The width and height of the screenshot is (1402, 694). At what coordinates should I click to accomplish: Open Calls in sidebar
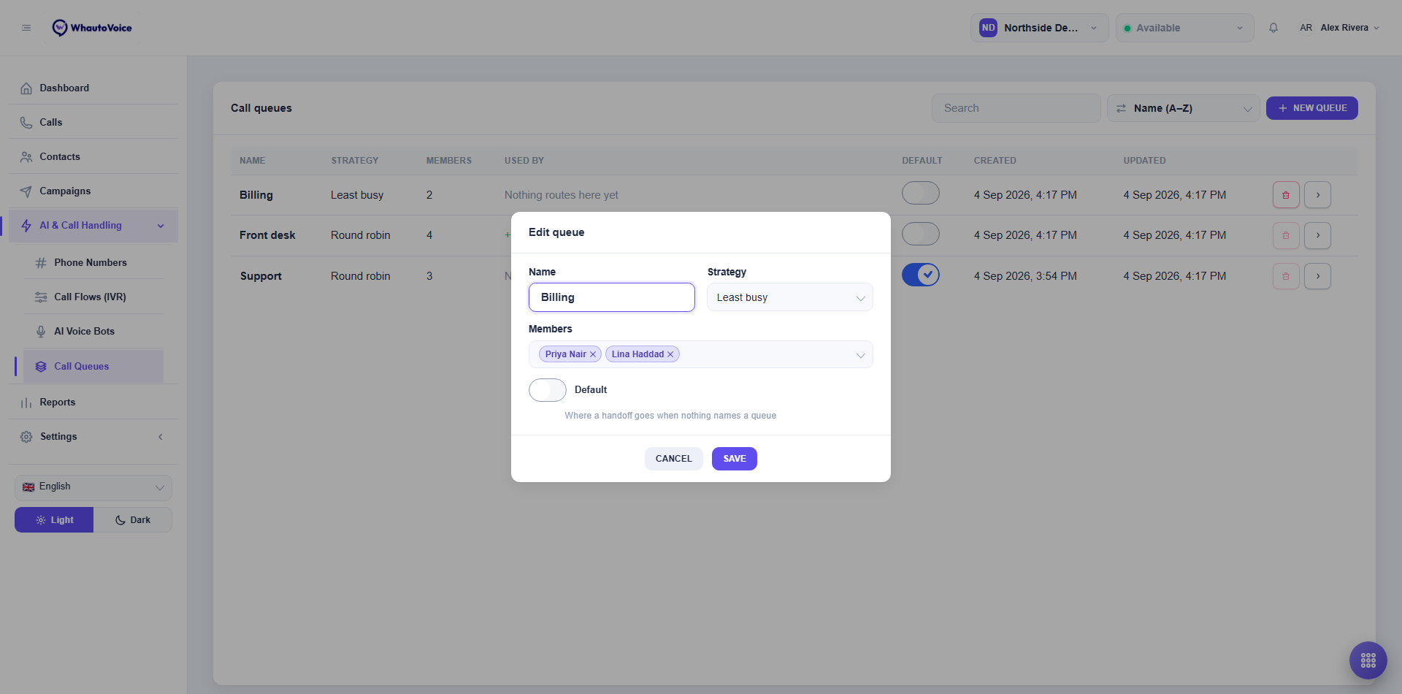coord(93,122)
